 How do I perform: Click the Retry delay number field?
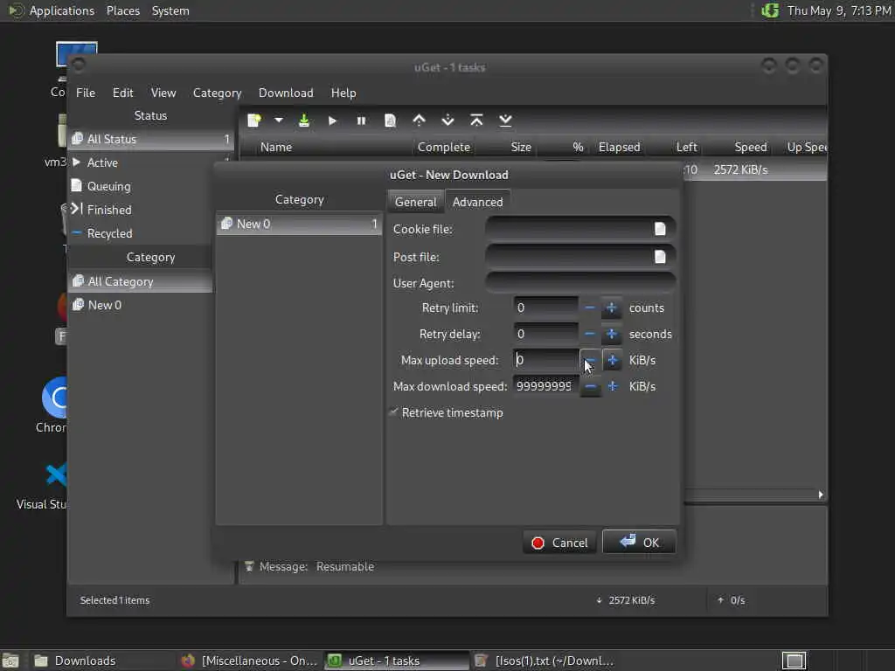(545, 334)
